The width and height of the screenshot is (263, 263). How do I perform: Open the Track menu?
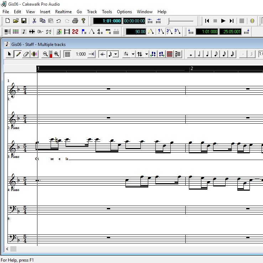(92, 12)
